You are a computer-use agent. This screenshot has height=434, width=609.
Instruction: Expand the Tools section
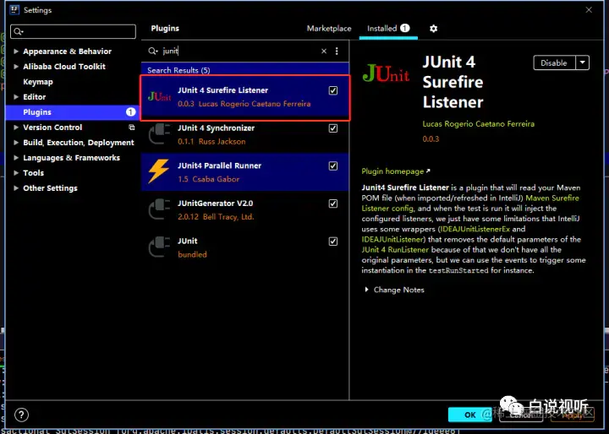tap(16, 172)
